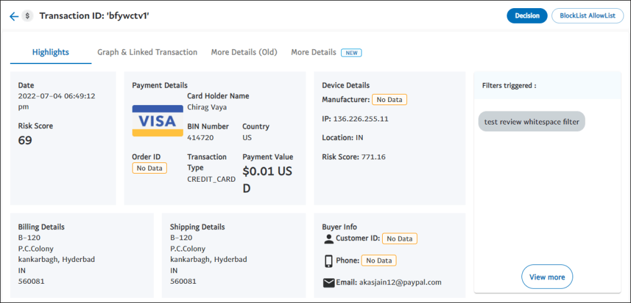Click the Transaction ID title text
This screenshot has width=631, height=303.
(94, 16)
